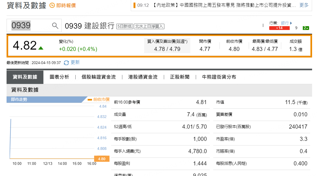This screenshot has height=176, width=317.
Task: Click the magnifier search icon
Action: (55, 26)
